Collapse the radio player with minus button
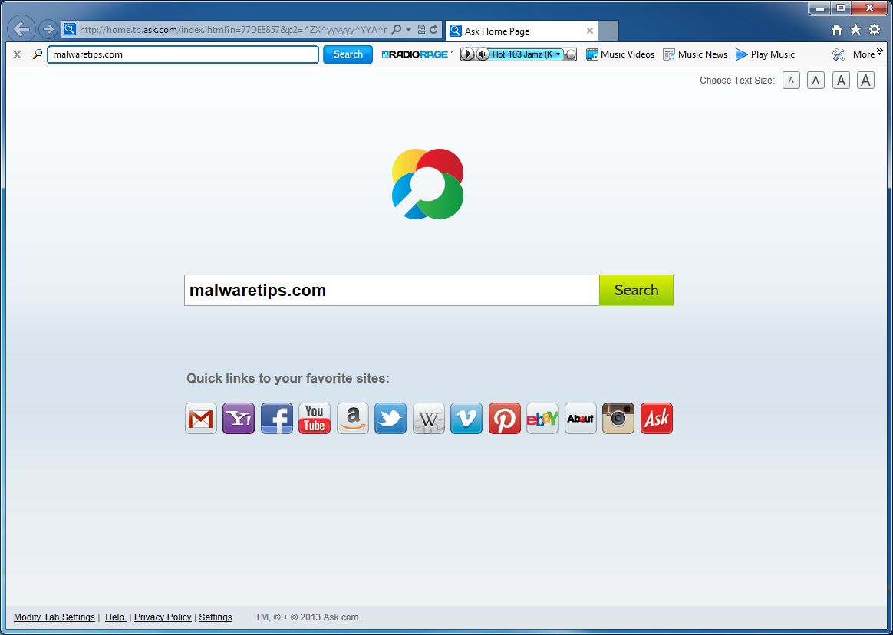 tap(572, 54)
